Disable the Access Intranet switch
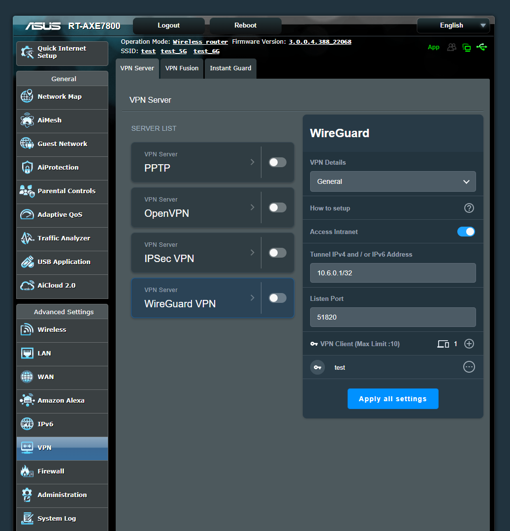Image resolution: width=510 pixels, height=531 pixels. [x=466, y=232]
